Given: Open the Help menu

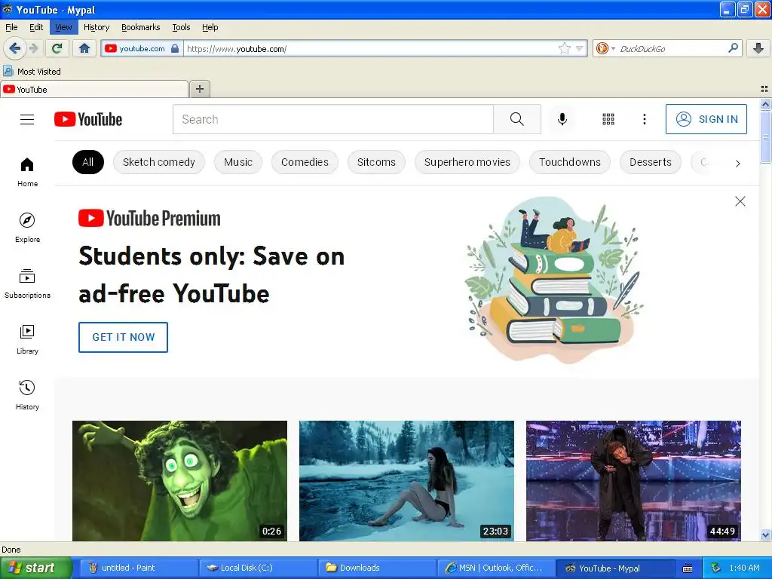Looking at the screenshot, I should (x=210, y=27).
